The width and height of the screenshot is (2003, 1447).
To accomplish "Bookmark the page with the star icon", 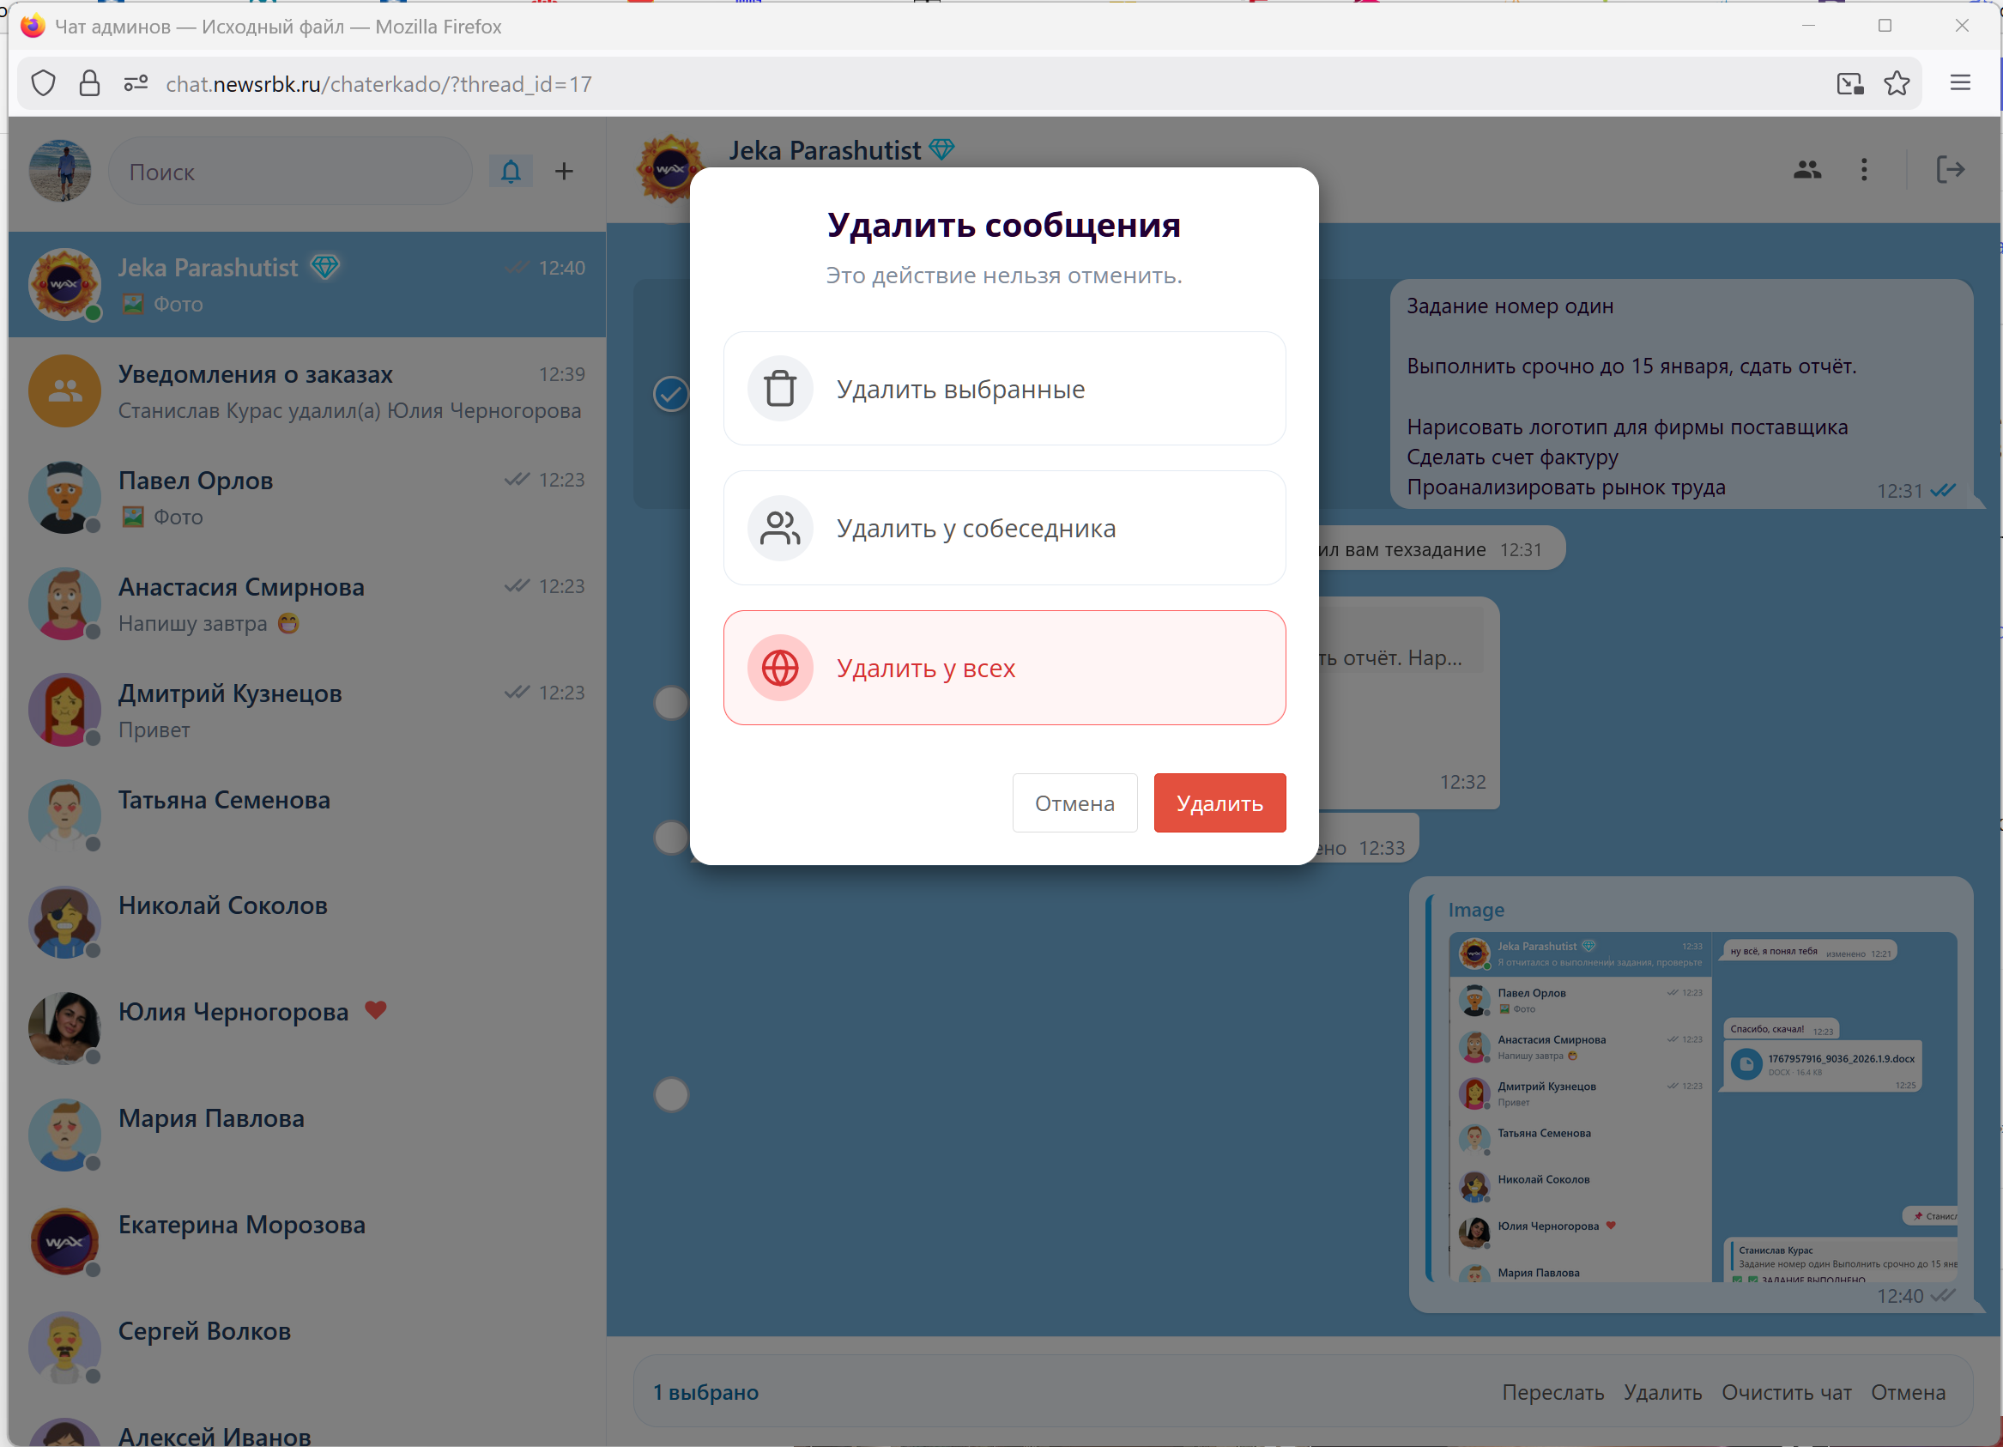I will click(x=1896, y=83).
